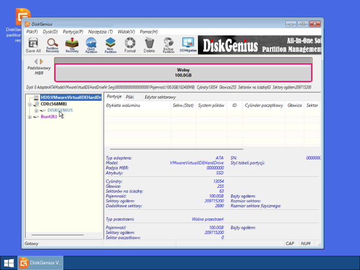The image size is (360, 270).
Task: Click the NUM status bar indicator
Action: pos(305,244)
